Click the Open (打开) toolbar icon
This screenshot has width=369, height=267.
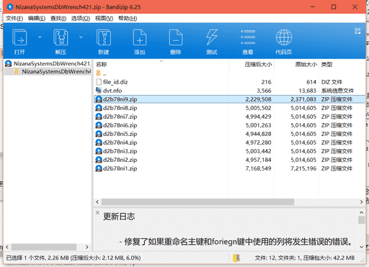[x=19, y=37]
